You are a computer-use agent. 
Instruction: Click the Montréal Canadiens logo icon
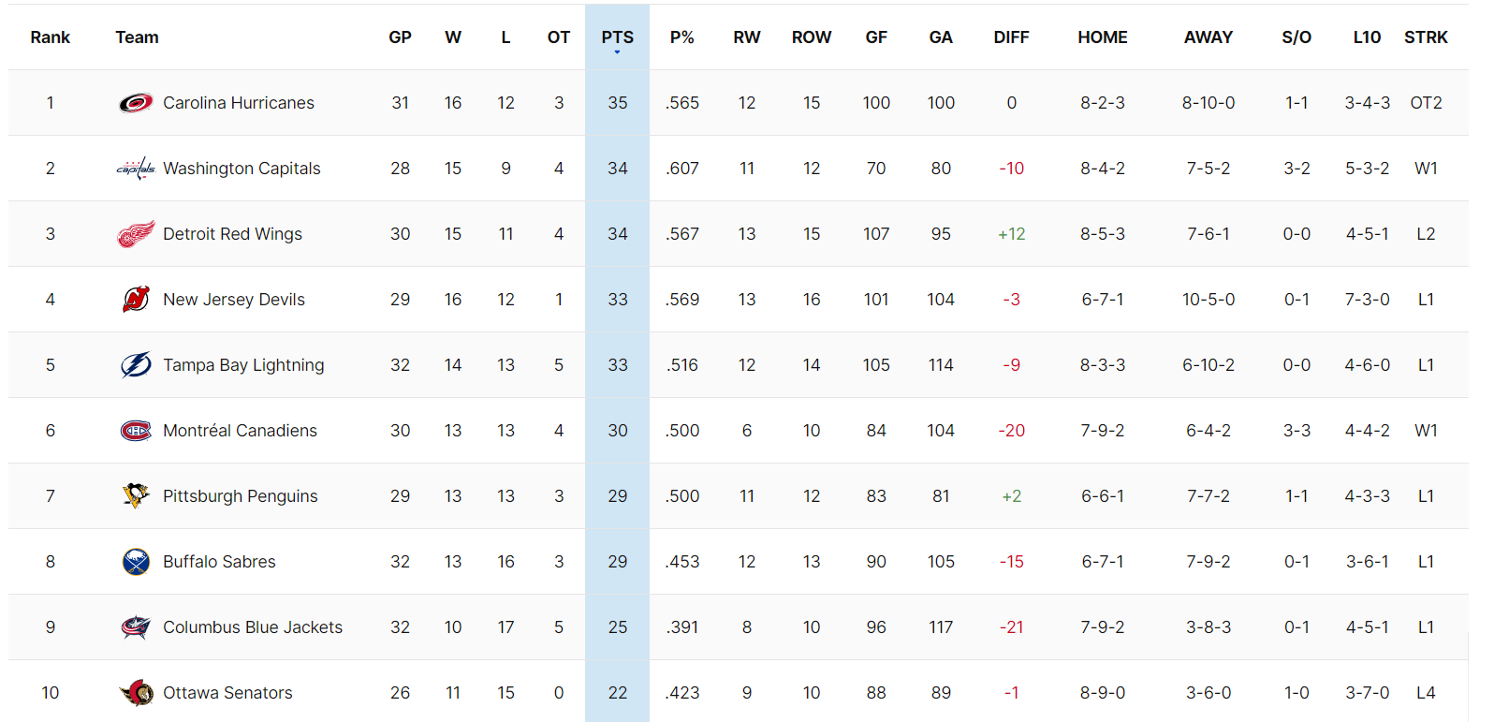(136, 431)
